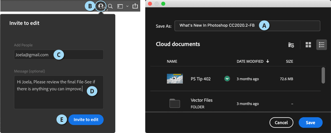Viewport: 331px width, 133px height.
Task: Create a new cloud folder icon
Action: click(x=291, y=45)
